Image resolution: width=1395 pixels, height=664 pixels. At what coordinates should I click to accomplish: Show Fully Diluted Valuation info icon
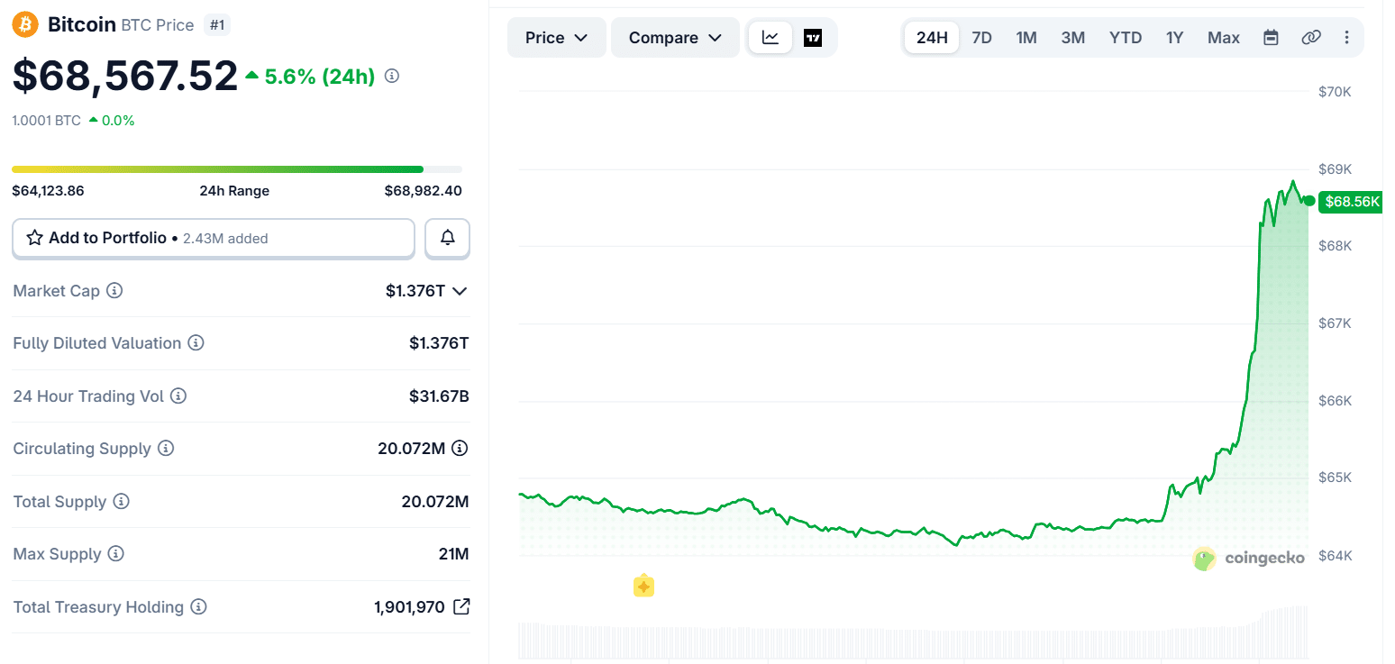click(x=196, y=343)
